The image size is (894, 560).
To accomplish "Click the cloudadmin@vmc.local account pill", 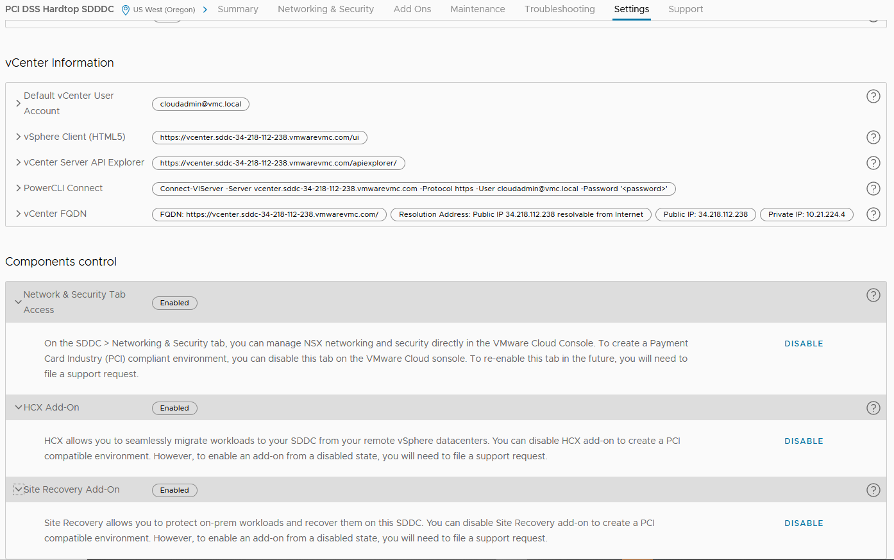I will (x=201, y=104).
